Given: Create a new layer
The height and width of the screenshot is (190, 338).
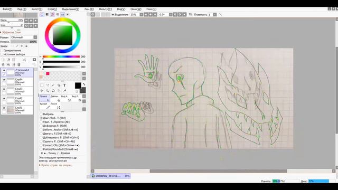Looking at the screenshot, I should 3,60.
